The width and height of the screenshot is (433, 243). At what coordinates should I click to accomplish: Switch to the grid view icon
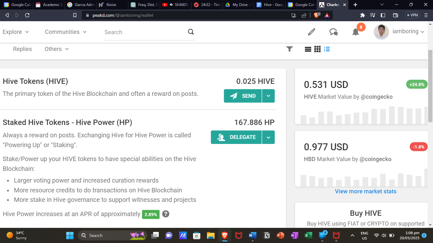(317, 49)
